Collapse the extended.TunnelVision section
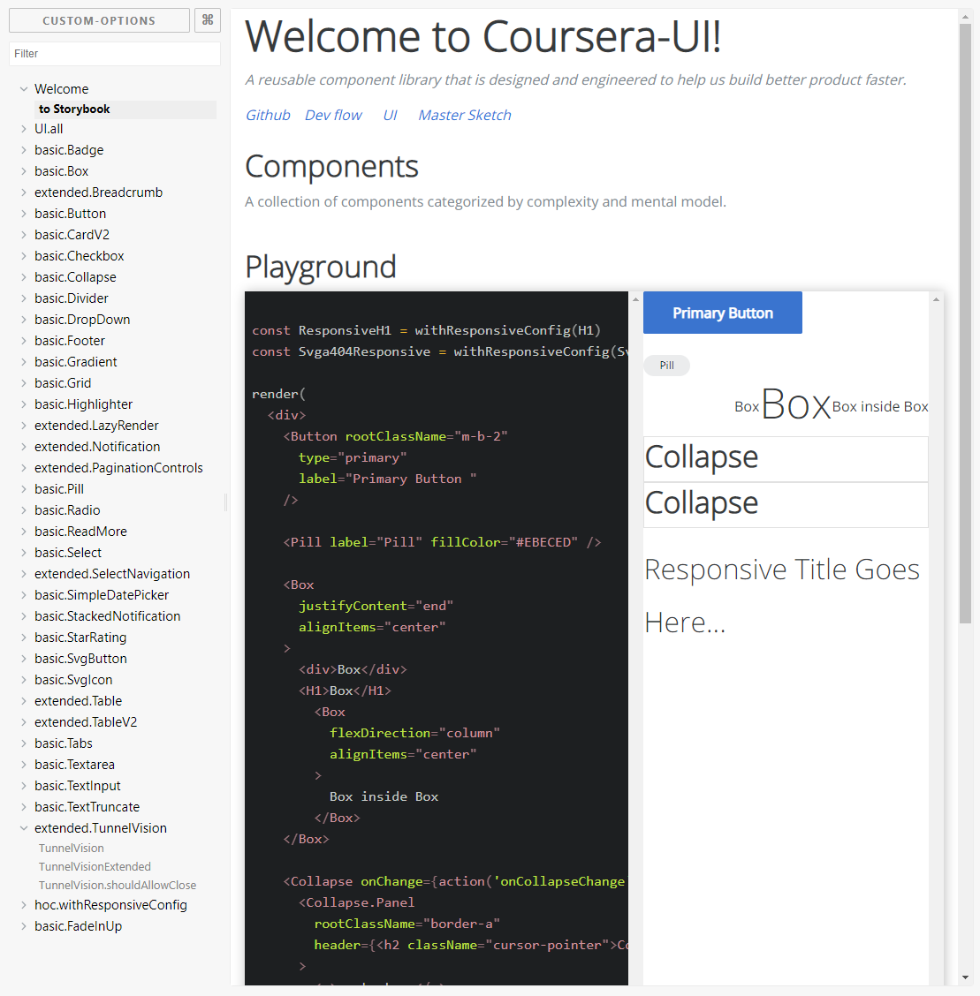This screenshot has width=980, height=996. [101, 828]
